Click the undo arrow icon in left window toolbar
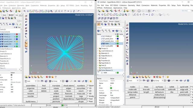The height and width of the screenshot is (108, 193). [x=78, y=11]
